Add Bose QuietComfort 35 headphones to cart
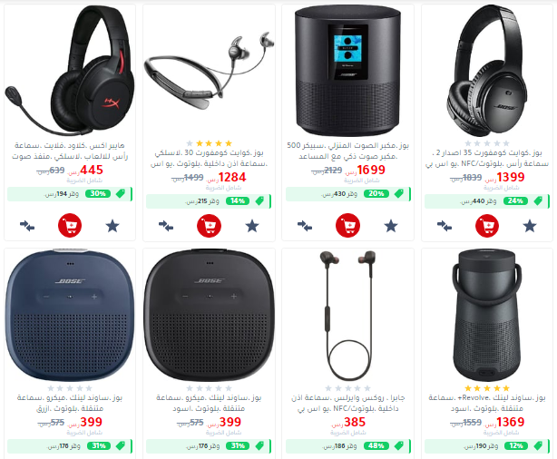557x459 pixels. [487, 226]
